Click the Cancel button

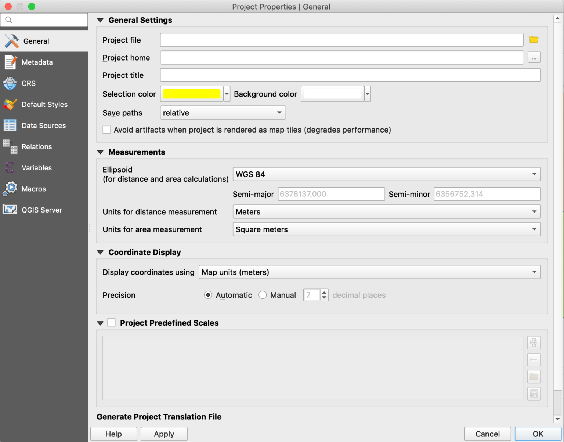pyautogui.click(x=488, y=434)
